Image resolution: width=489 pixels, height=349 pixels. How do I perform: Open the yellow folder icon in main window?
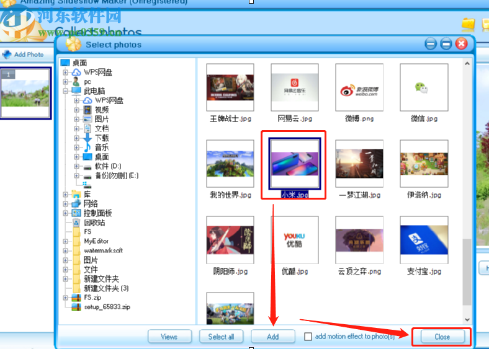pyautogui.click(x=468, y=24)
